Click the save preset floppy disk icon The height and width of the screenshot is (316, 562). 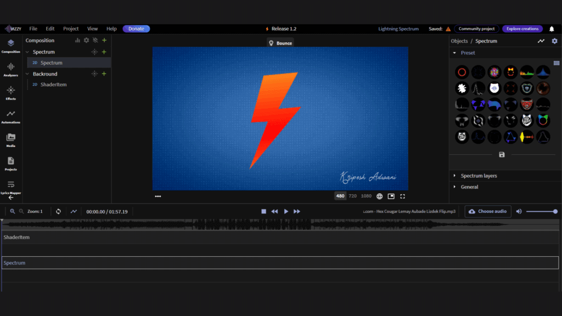pos(502,155)
